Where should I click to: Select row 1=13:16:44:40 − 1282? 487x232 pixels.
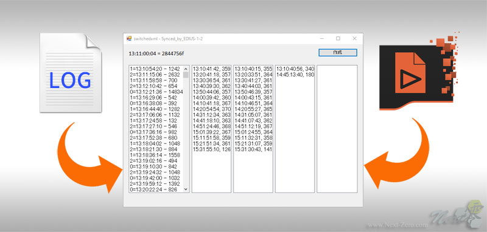(155, 109)
